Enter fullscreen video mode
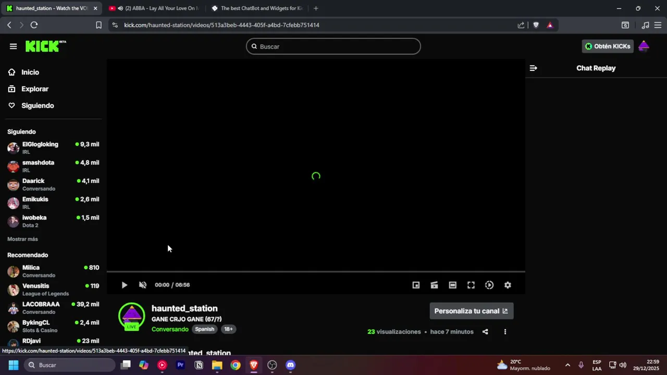667x375 pixels. click(471, 285)
